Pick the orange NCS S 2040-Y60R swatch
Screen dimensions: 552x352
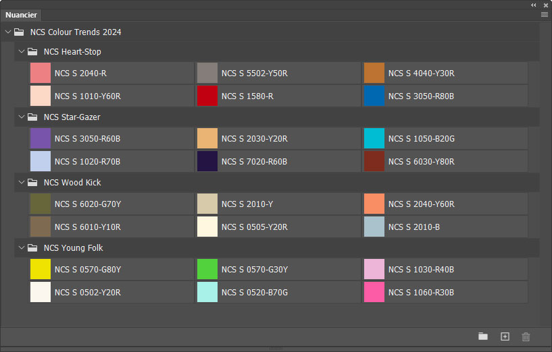[374, 204]
